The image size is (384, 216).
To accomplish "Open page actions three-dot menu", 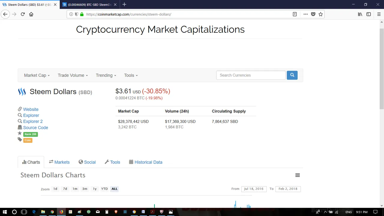I will point(305,14).
